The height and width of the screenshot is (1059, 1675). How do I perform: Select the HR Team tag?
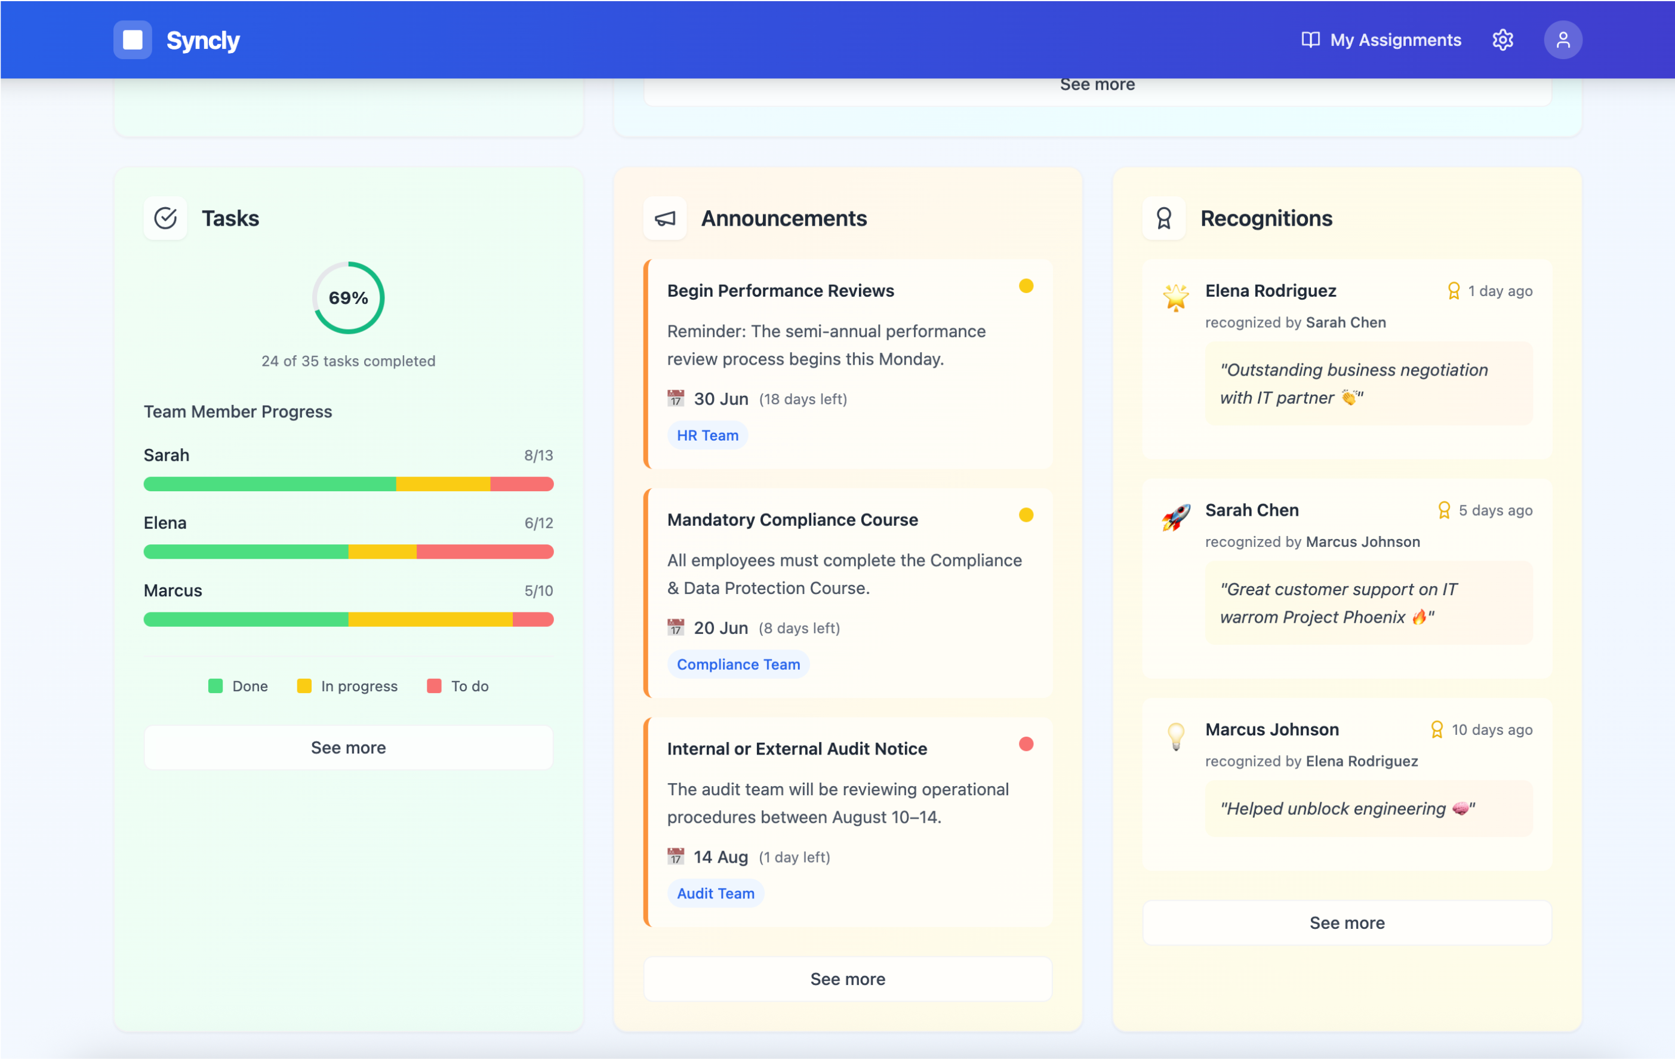(x=707, y=436)
